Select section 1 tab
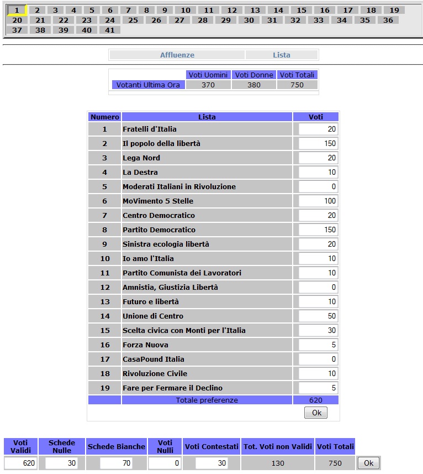Viewport: 423px width, 474px height. click(x=17, y=11)
